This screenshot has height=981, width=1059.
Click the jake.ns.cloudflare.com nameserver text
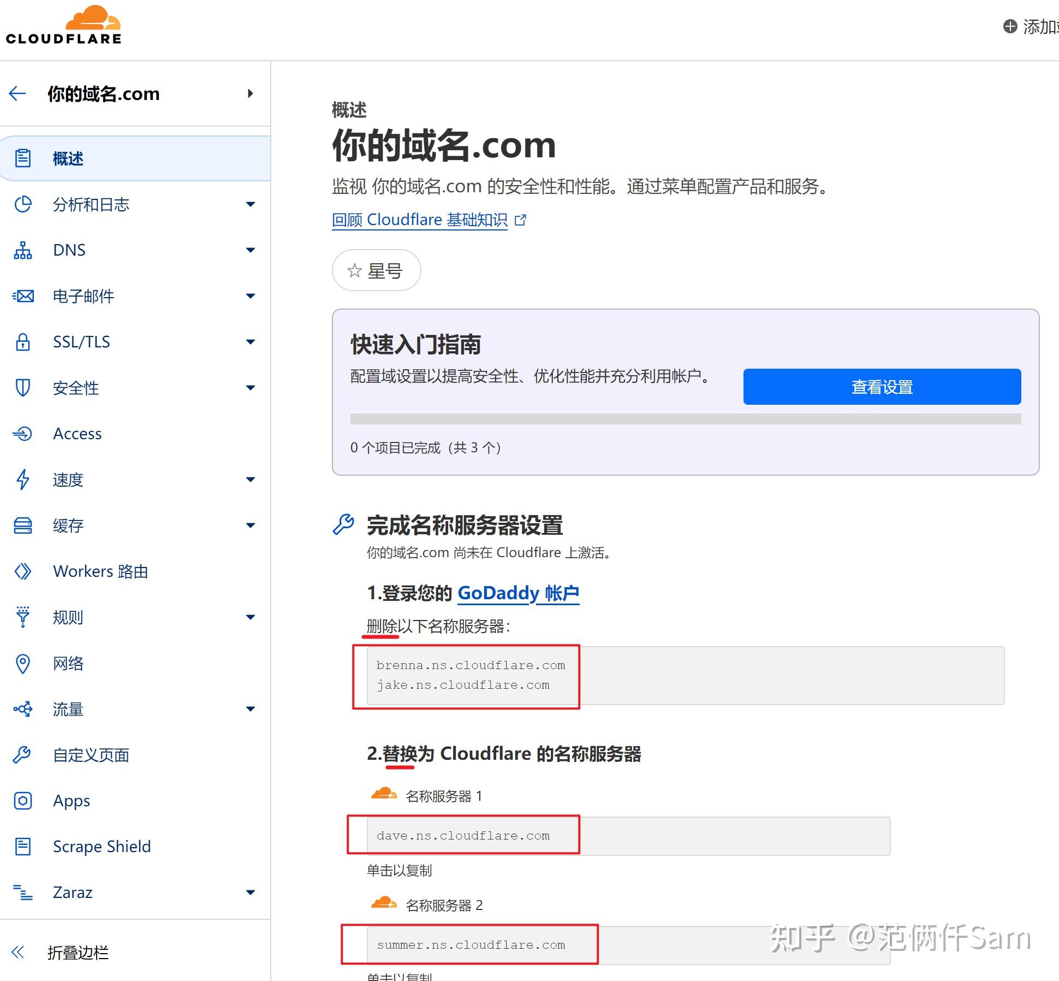point(463,685)
